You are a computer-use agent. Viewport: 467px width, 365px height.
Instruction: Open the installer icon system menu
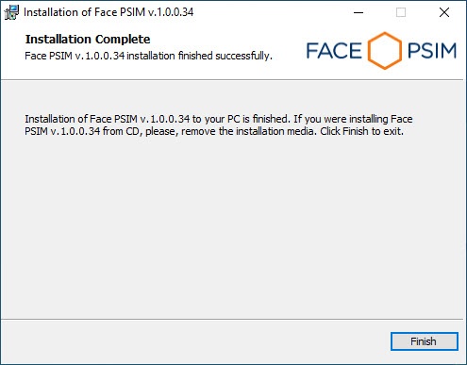coord(11,12)
